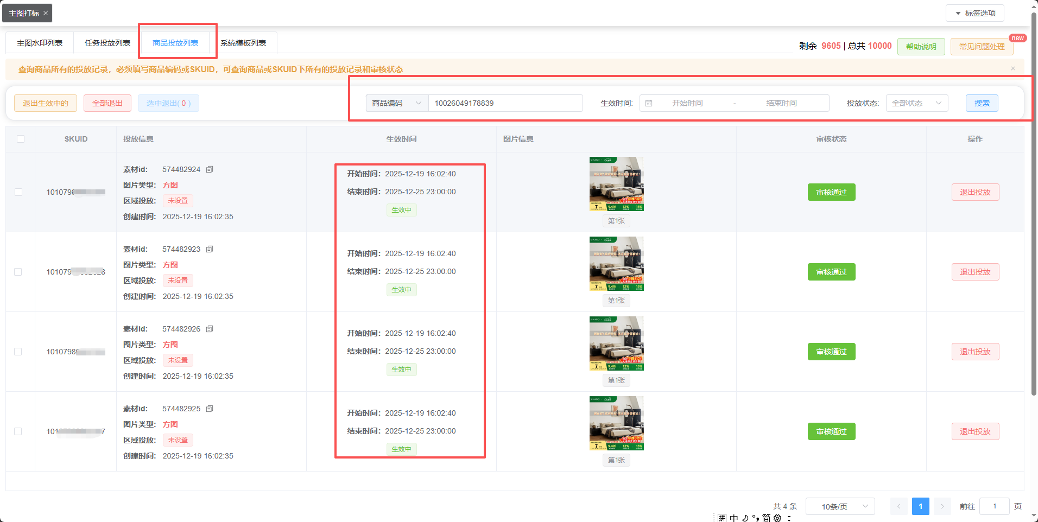
Task: Check the first SKU row checkbox
Action: coord(18,192)
